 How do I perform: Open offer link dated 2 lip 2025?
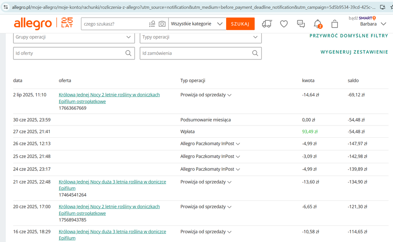pos(109,98)
